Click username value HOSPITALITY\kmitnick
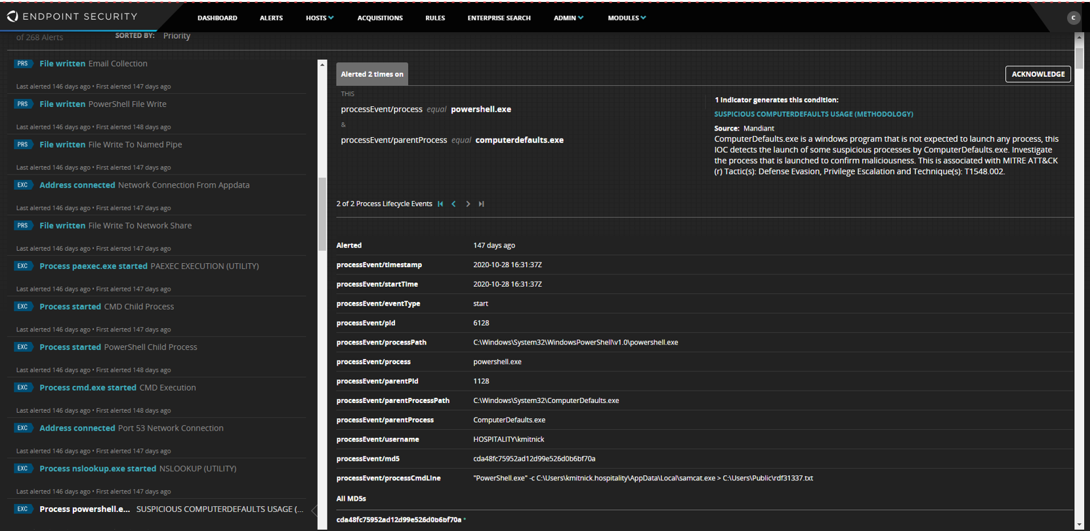 [x=509, y=440]
